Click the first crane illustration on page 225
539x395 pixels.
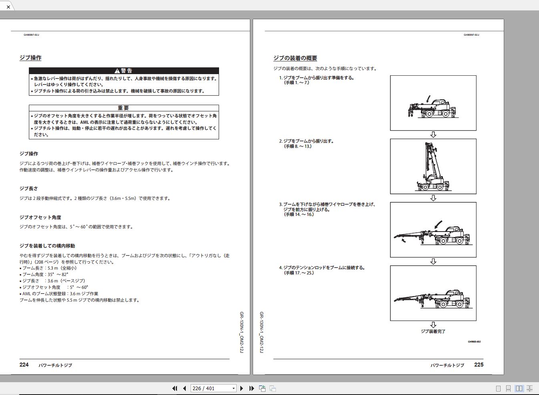pyautogui.click(x=433, y=103)
